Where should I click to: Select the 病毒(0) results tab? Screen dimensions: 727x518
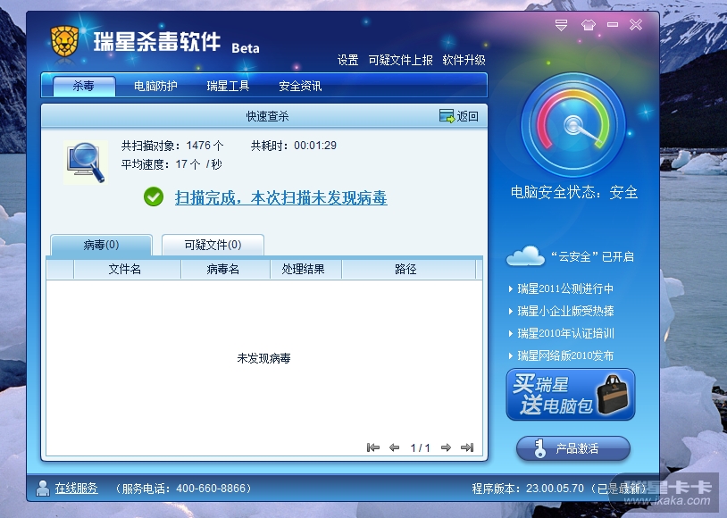click(101, 245)
